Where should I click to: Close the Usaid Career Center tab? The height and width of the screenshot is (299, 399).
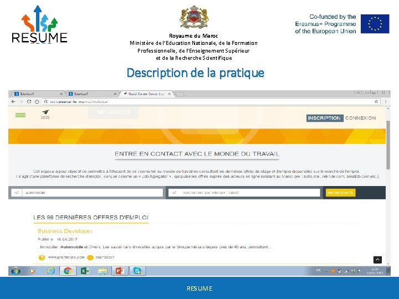point(169,94)
